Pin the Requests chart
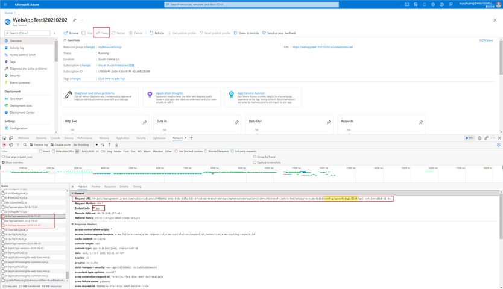The height and width of the screenshot is (289, 503). click(421, 122)
